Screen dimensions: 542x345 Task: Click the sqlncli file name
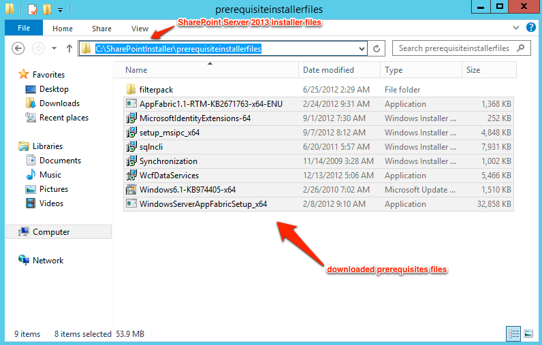coord(150,147)
